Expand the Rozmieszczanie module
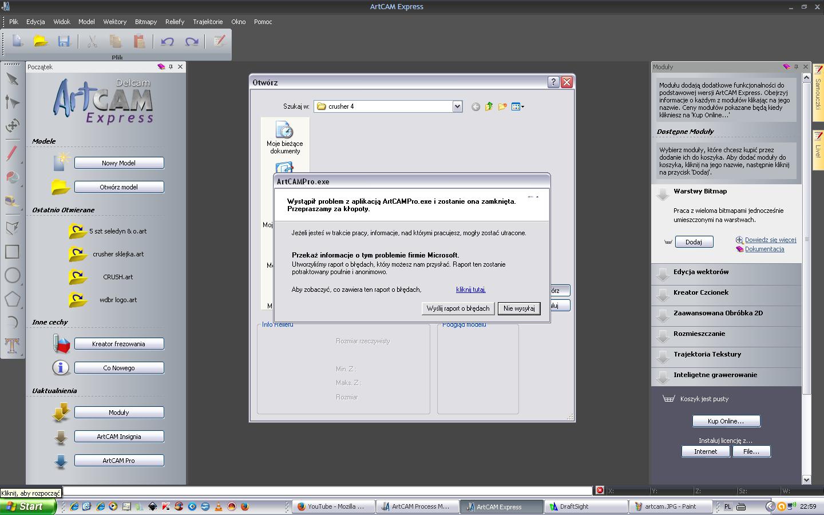The width and height of the screenshot is (824, 515). pyautogui.click(x=663, y=336)
